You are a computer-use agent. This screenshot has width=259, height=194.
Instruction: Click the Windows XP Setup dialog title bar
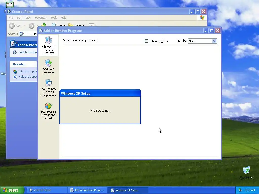(100, 93)
